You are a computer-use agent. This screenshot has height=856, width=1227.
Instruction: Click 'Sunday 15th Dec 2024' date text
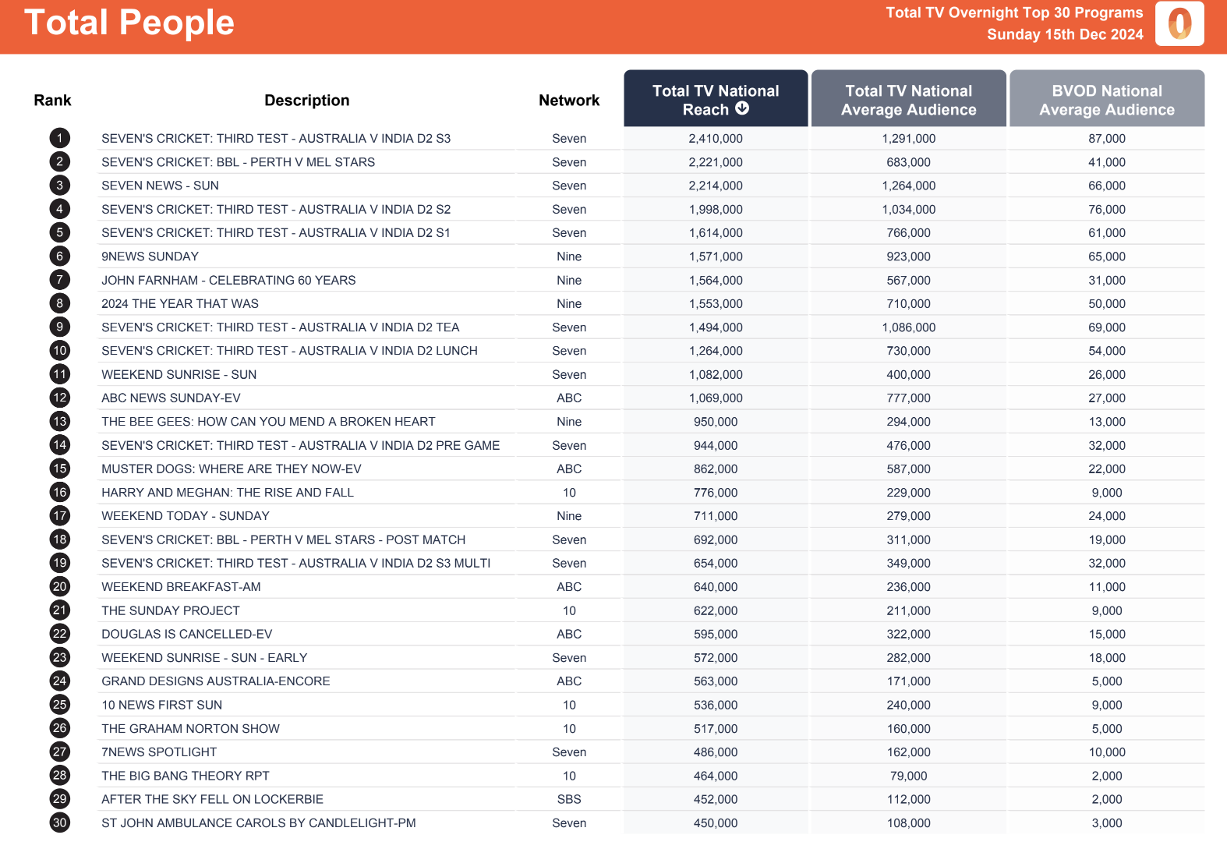coord(1065,34)
